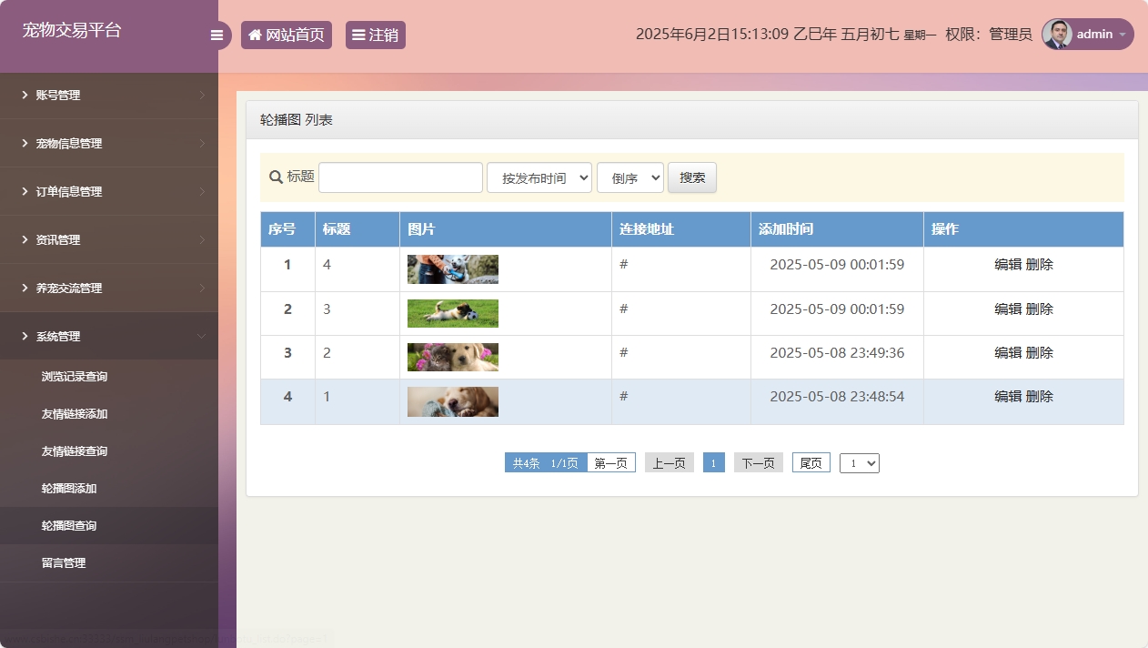The image size is (1148, 648).
Task: Click the thumbnail in row with title 2
Action: 453,357
